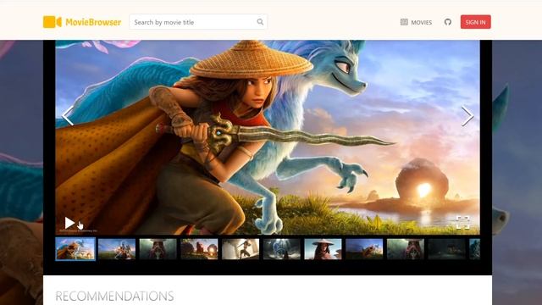Select the highlighted first gallery thumbnail
The image size is (542, 305).
coord(75,249)
